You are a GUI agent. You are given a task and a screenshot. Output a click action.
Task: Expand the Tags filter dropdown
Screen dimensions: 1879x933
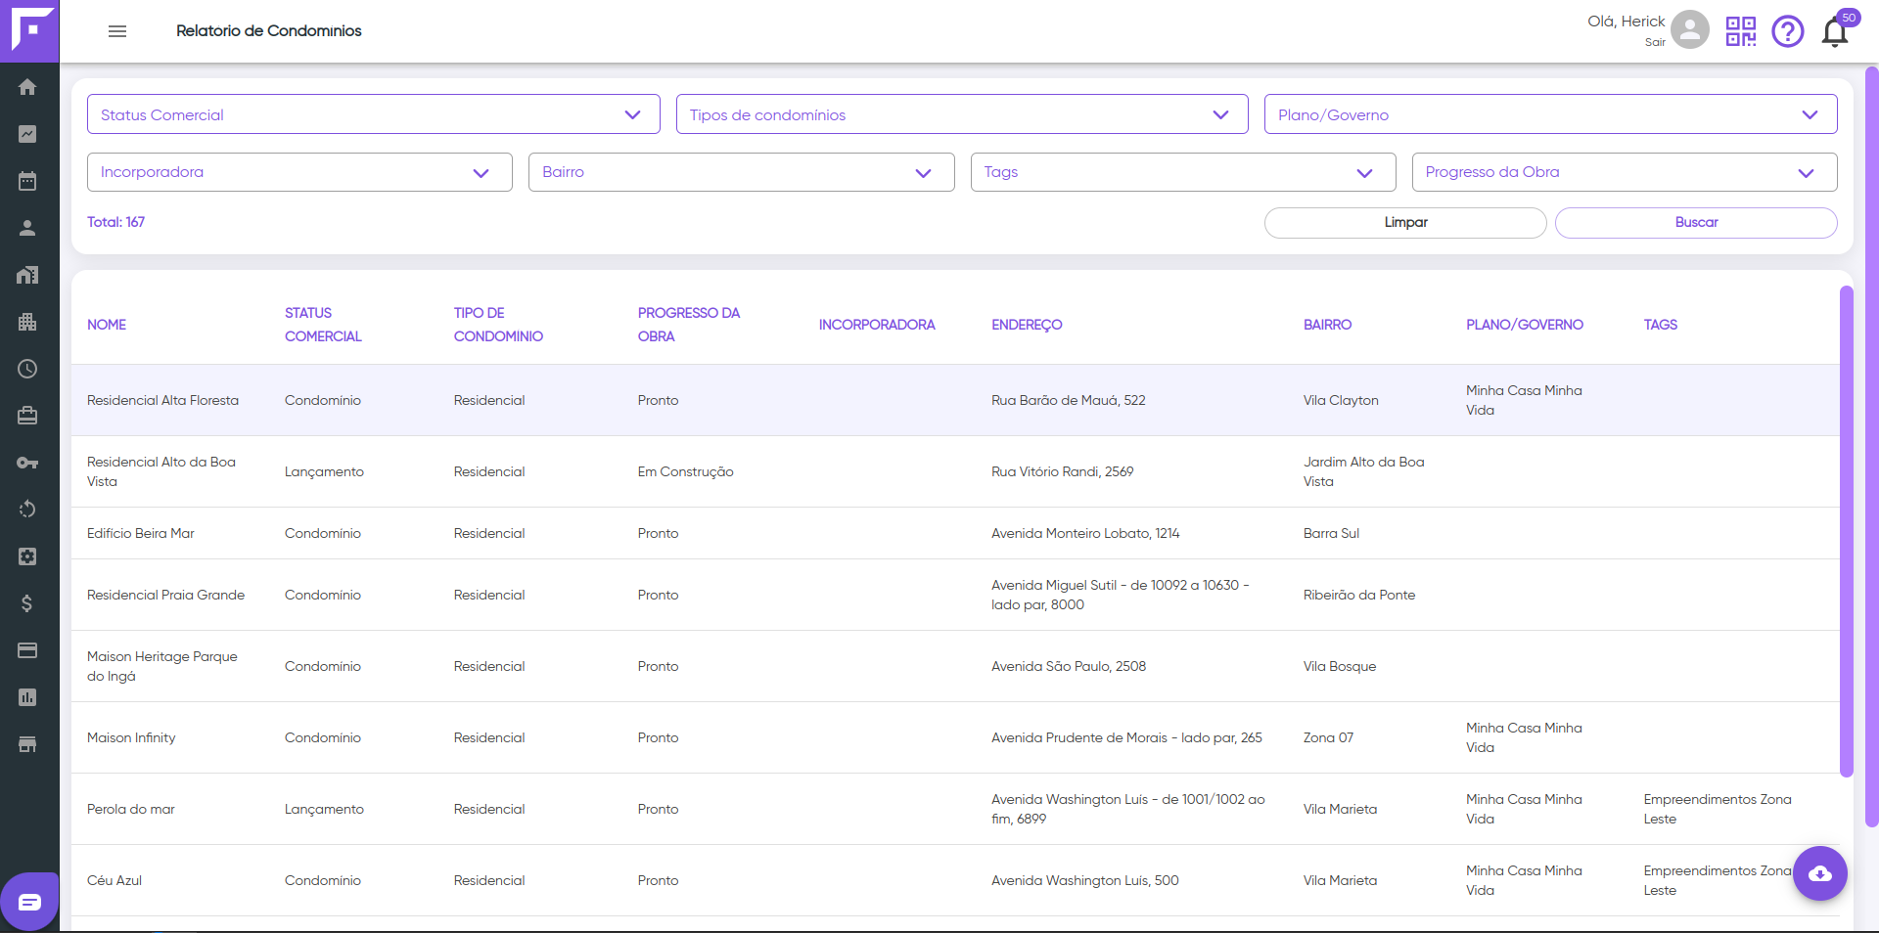point(1183,172)
